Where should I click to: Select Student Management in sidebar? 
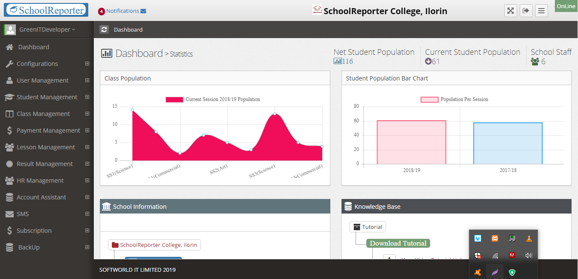click(47, 97)
